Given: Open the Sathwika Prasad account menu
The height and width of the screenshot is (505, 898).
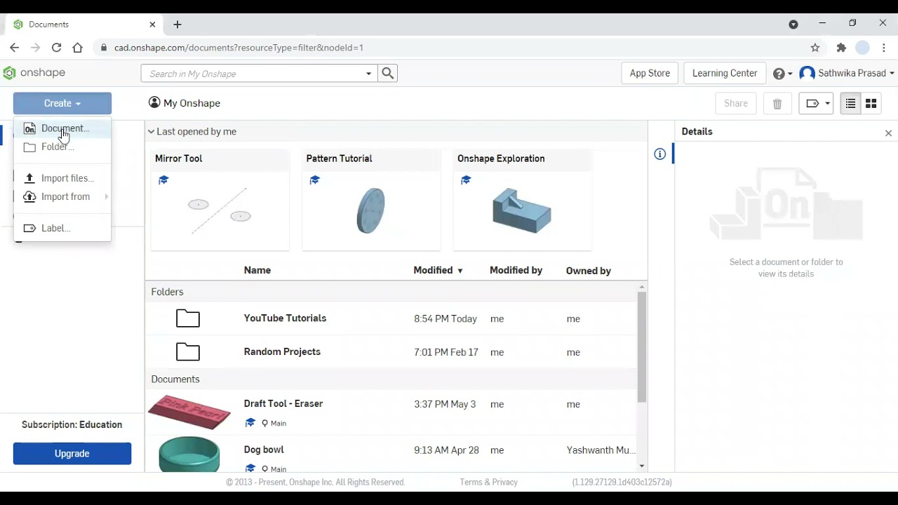Looking at the screenshot, I should tap(847, 73).
